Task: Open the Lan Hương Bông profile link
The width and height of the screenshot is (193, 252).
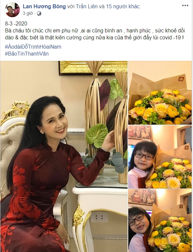Action: tap(44, 6)
